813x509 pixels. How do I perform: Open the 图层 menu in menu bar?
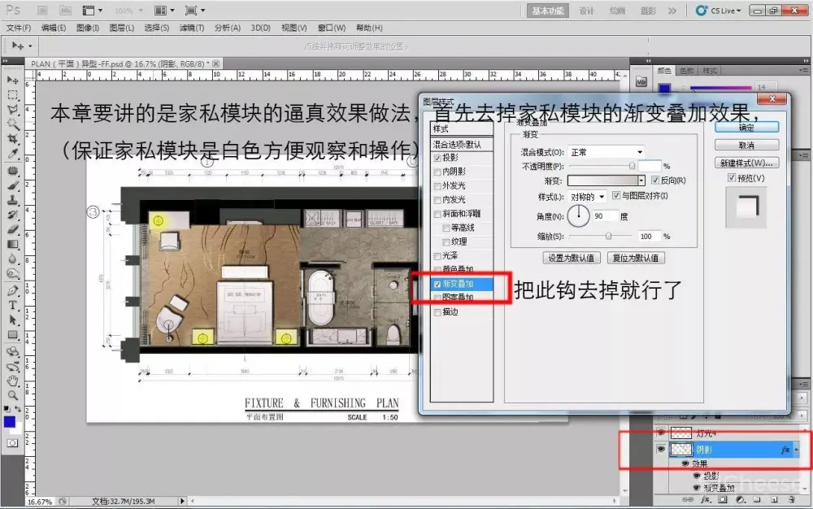tap(122, 28)
